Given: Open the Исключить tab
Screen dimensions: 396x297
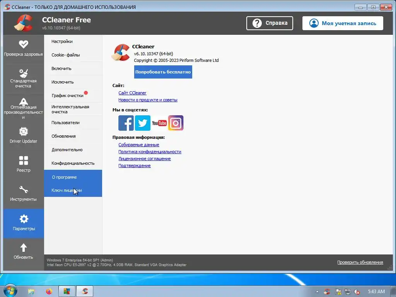Looking at the screenshot, I should tap(73, 82).
